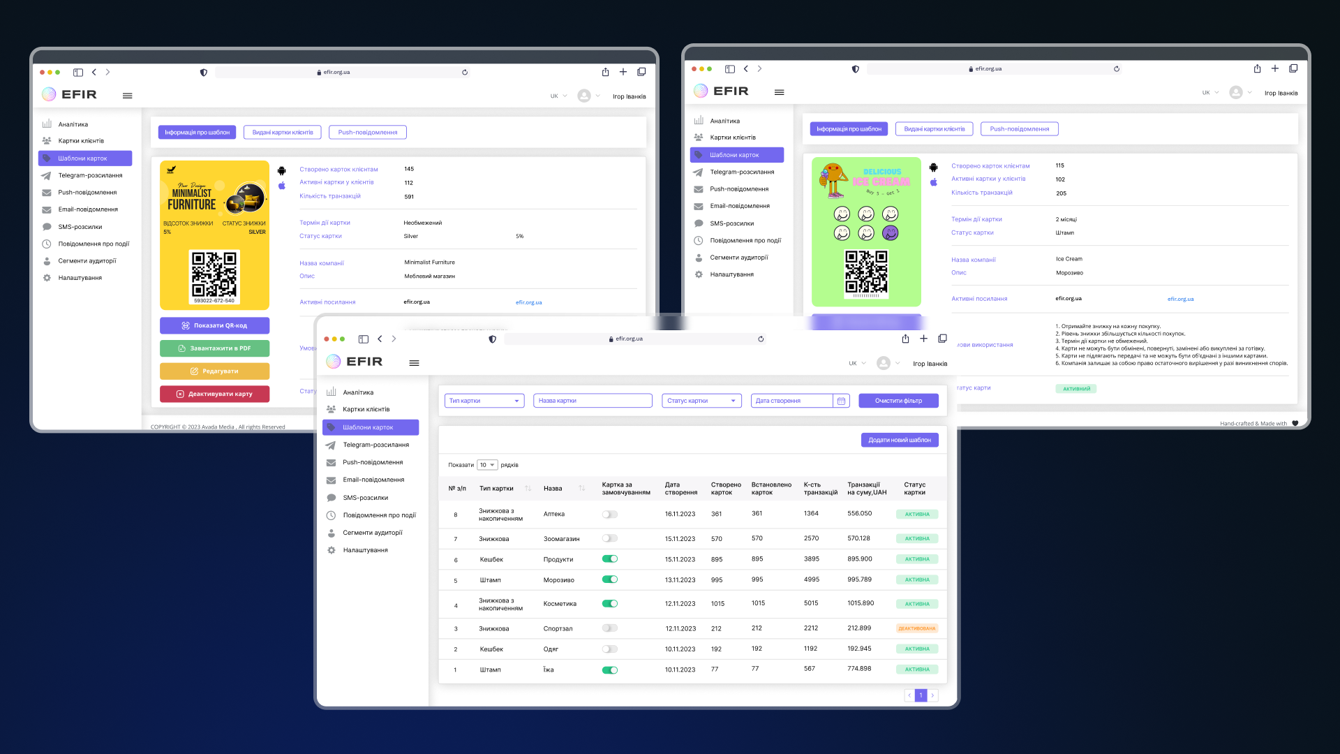Click furniture card QR code image
Viewport: 1340px width, 754px height.
click(x=214, y=277)
